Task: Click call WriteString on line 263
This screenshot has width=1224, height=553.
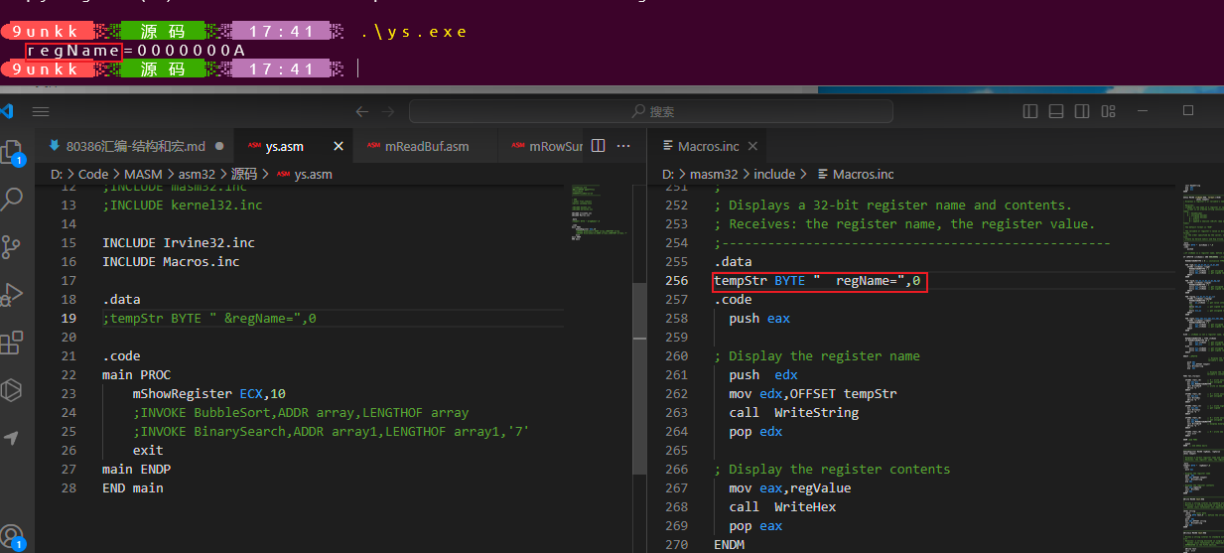Action: coord(794,413)
